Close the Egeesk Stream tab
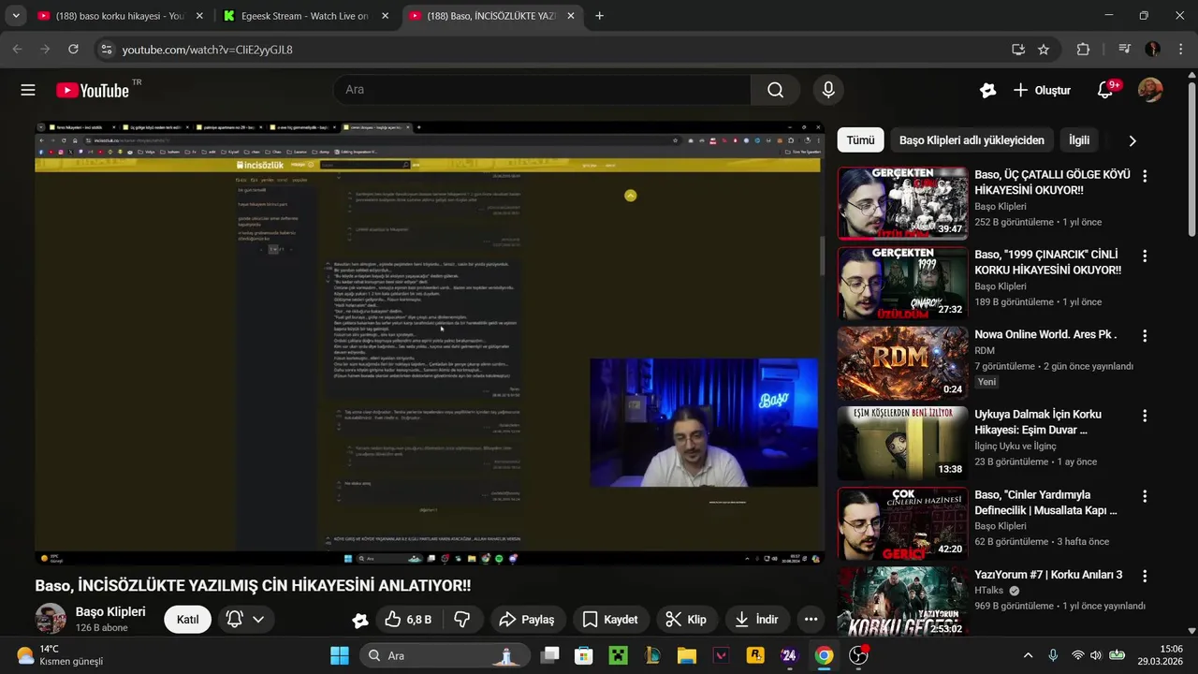Image resolution: width=1198 pixels, height=674 pixels. [385, 16]
